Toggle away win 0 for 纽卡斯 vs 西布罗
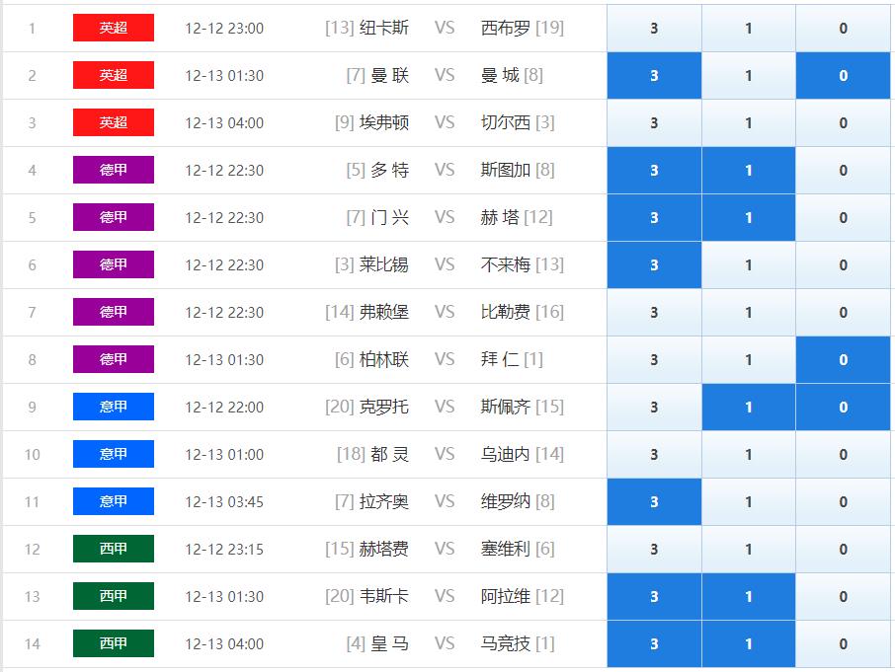 [x=843, y=28]
